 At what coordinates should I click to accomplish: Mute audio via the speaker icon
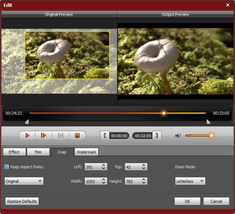point(178,136)
